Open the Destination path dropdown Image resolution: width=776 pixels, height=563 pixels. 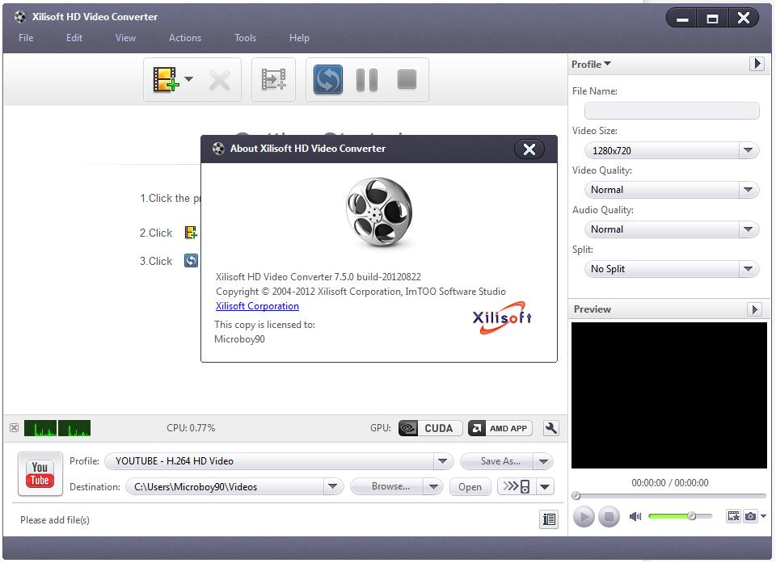click(x=332, y=487)
